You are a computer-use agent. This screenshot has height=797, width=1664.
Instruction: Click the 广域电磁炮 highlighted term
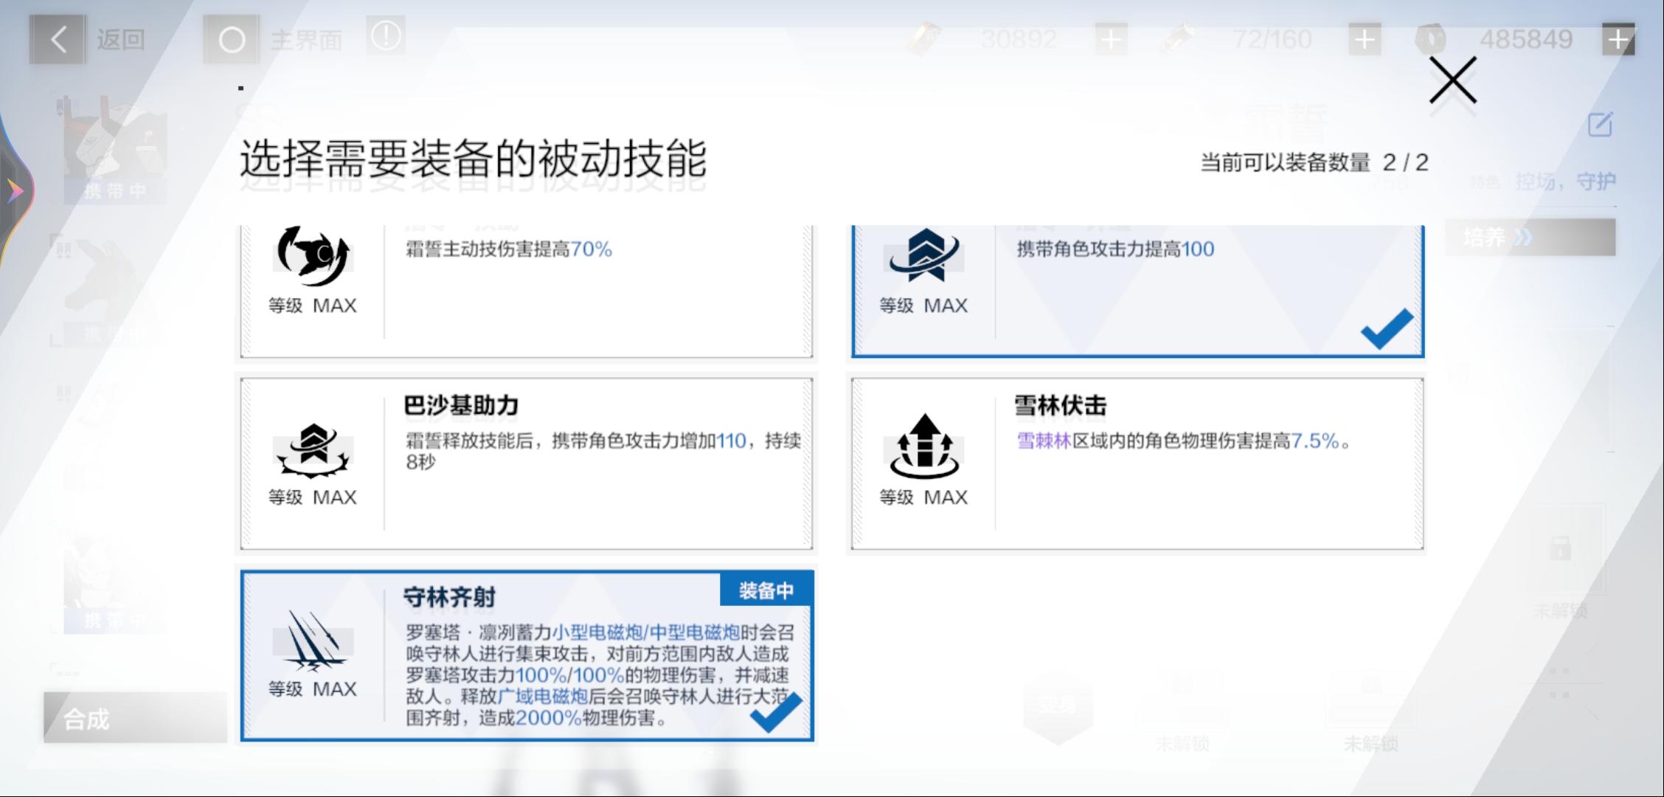click(x=543, y=696)
